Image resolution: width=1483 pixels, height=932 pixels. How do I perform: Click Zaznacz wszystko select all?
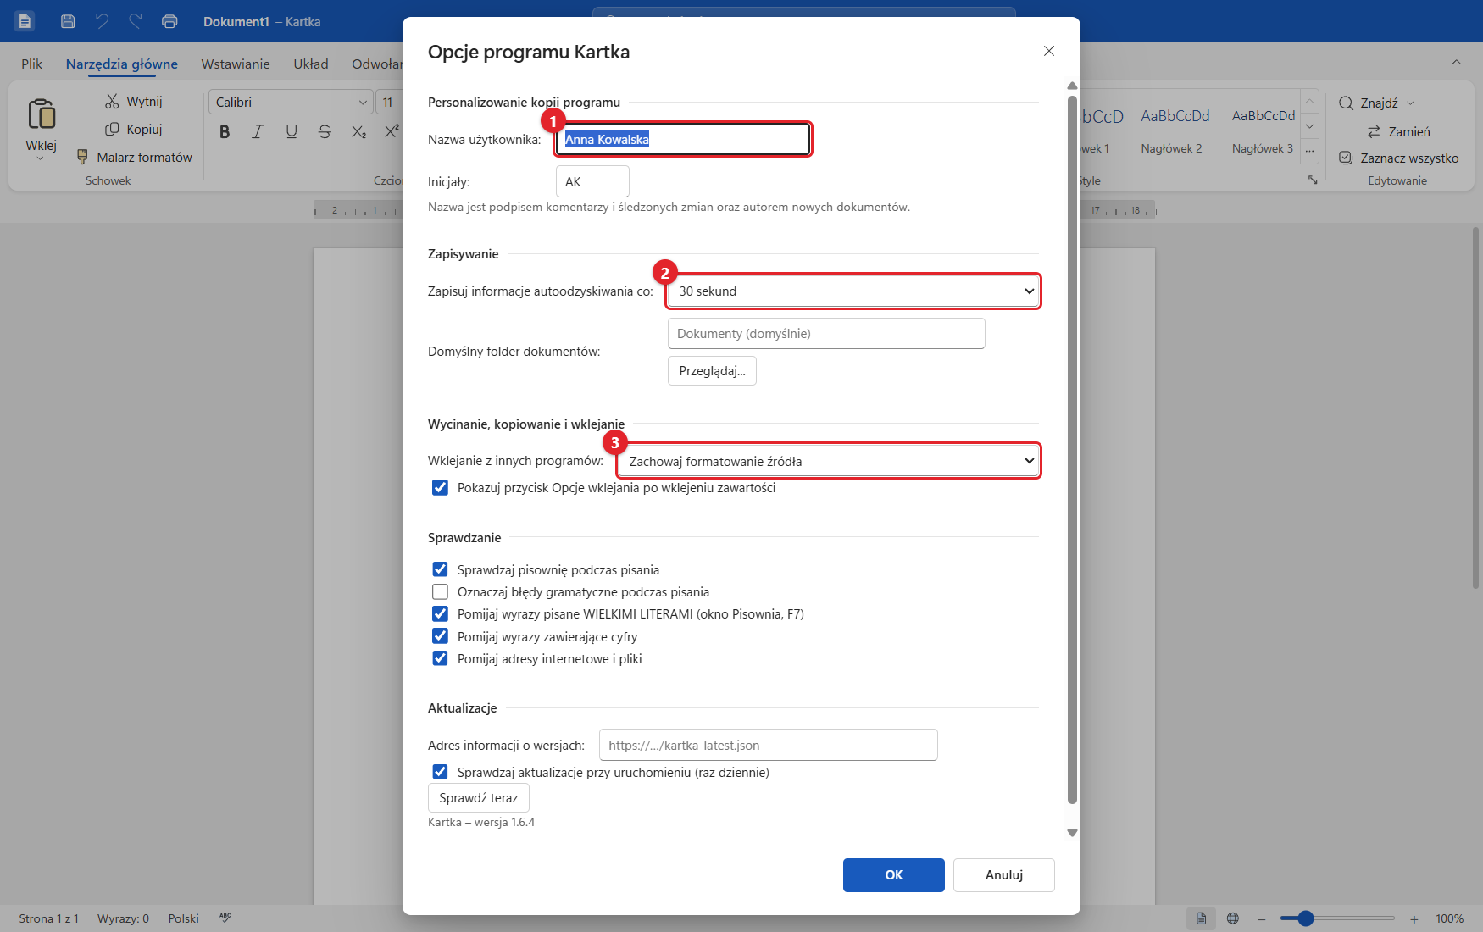(x=1399, y=158)
